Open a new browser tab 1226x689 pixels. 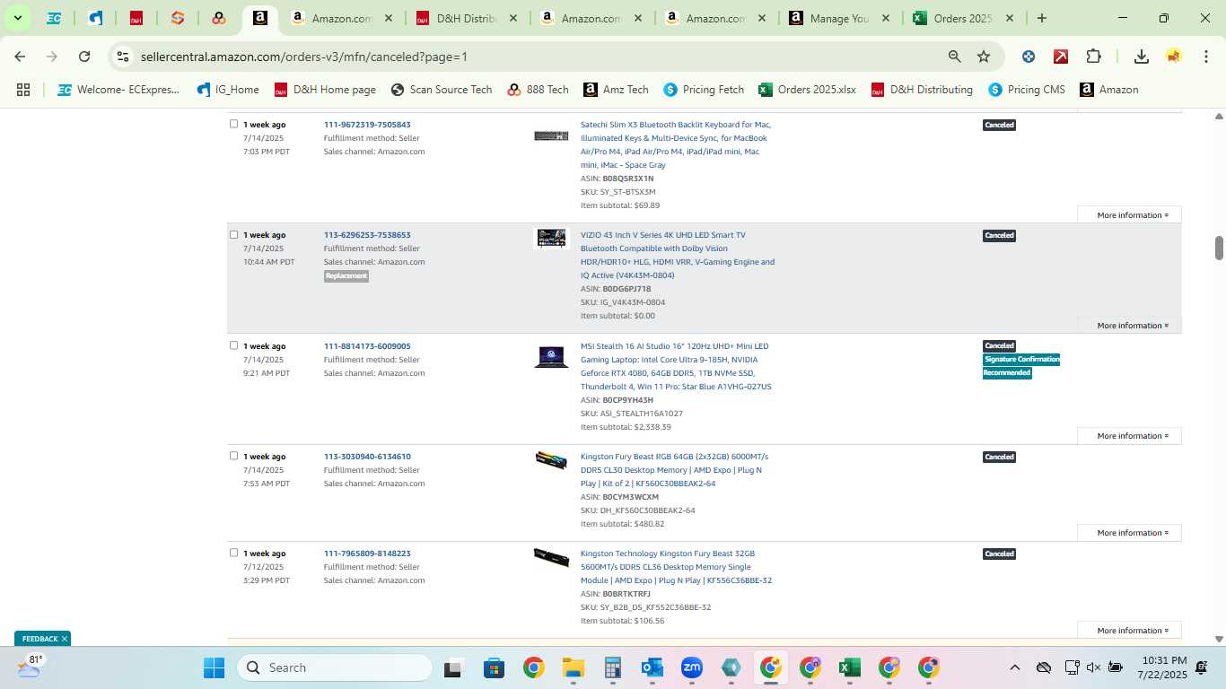tap(1042, 18)
